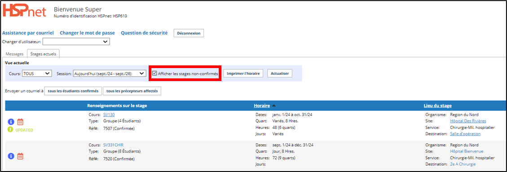Email tous les précepteurs affectés
507x172 pixels.
pos(132,91)
